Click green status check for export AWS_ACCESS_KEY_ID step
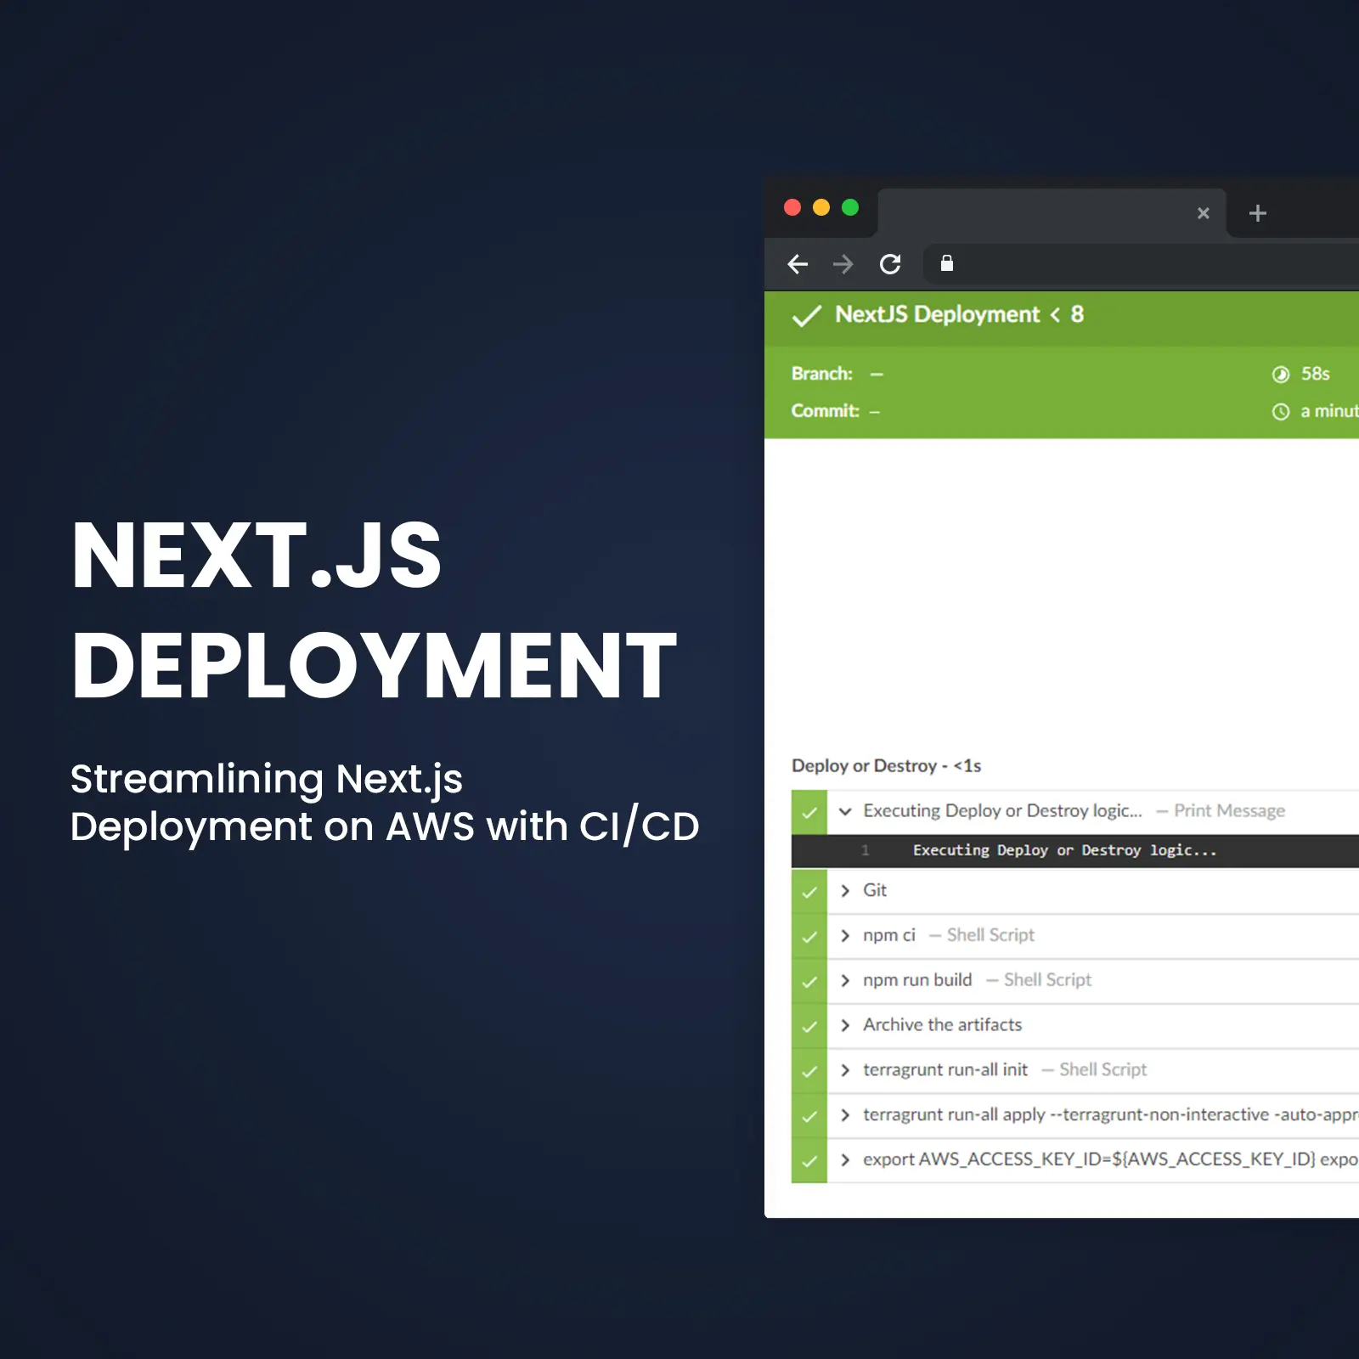Screen dimensions: 1359x1359 pyautogui.click(x=809, y=1161)
